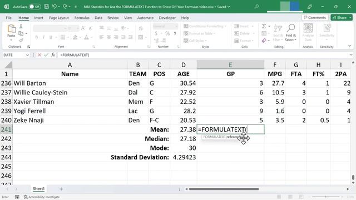Click the Sheet1 tab
Image resolution: width=356 pixels, height=200 pixels.
click(x=38, y=189)
